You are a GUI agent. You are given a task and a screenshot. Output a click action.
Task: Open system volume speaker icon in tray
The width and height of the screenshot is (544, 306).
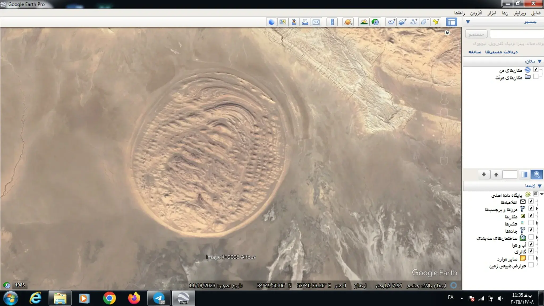[500, 299]
